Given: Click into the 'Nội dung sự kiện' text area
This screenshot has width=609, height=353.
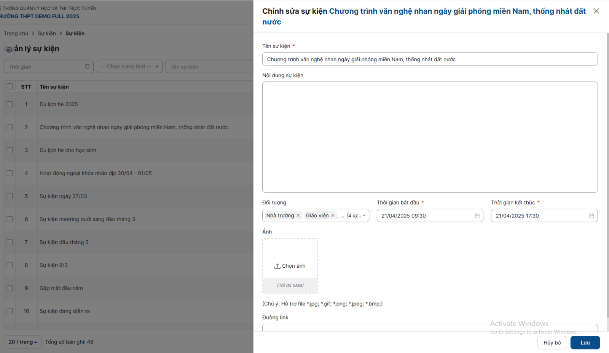Looking at the screenshot, I should 430,137.
